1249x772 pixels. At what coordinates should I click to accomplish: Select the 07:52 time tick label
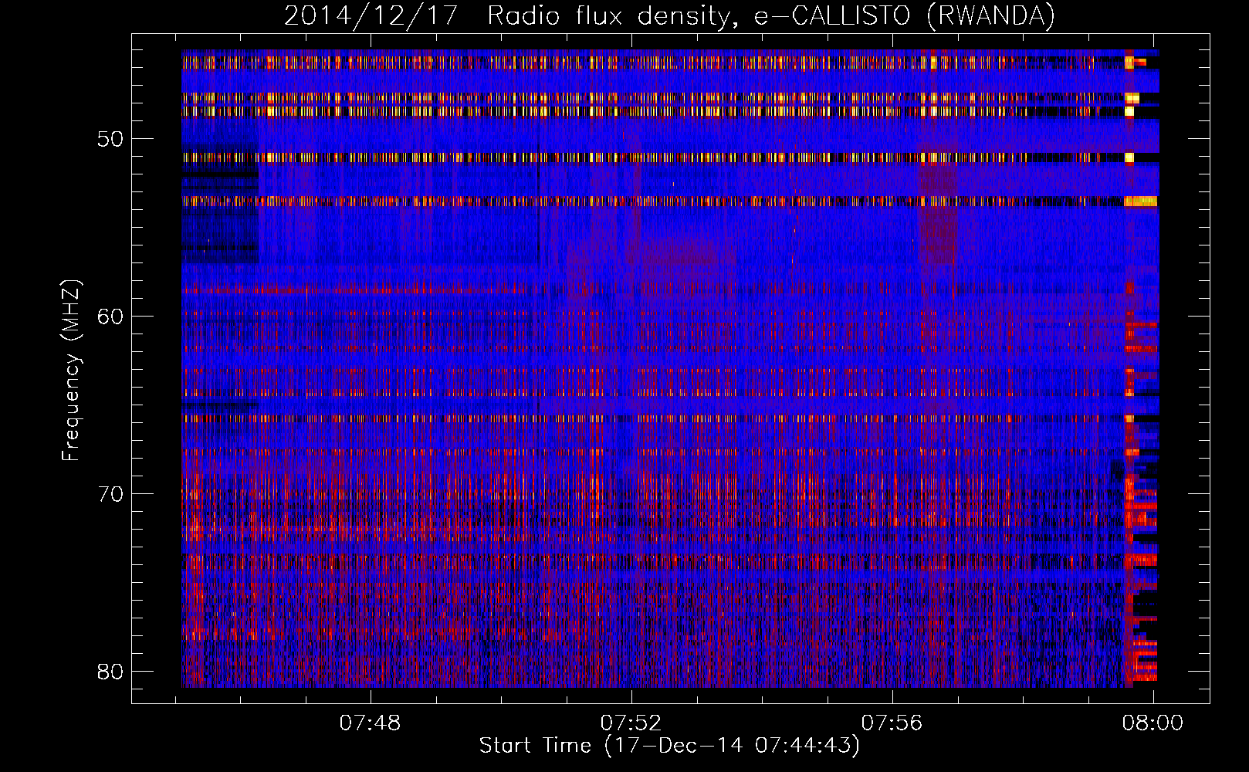coord(631,723)
